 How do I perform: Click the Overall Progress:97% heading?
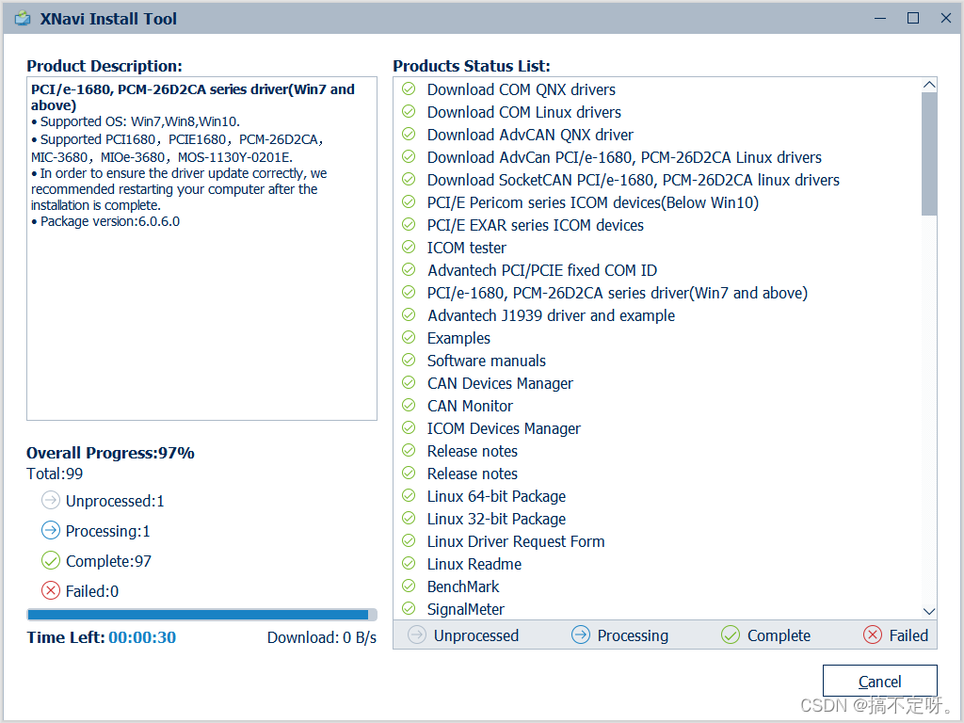click(x=110, y=453)
